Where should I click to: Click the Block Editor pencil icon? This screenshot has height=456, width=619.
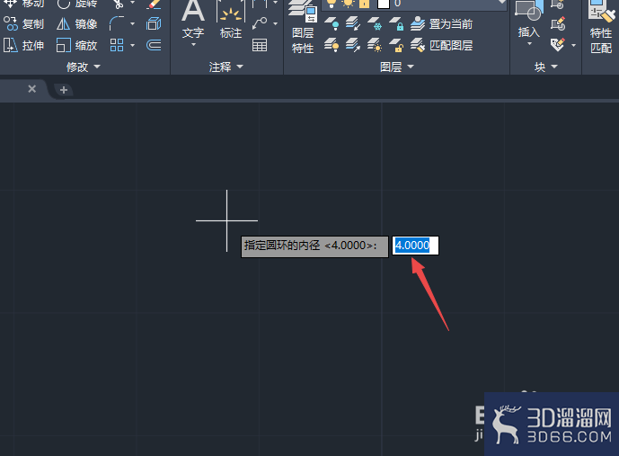558,23
